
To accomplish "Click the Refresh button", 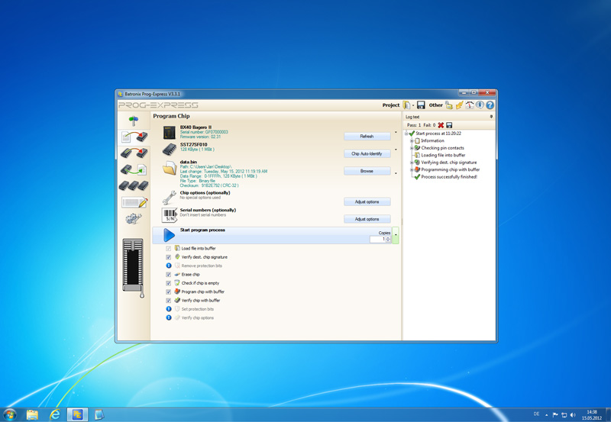I will pyautogui.click(x=367, y=137).
